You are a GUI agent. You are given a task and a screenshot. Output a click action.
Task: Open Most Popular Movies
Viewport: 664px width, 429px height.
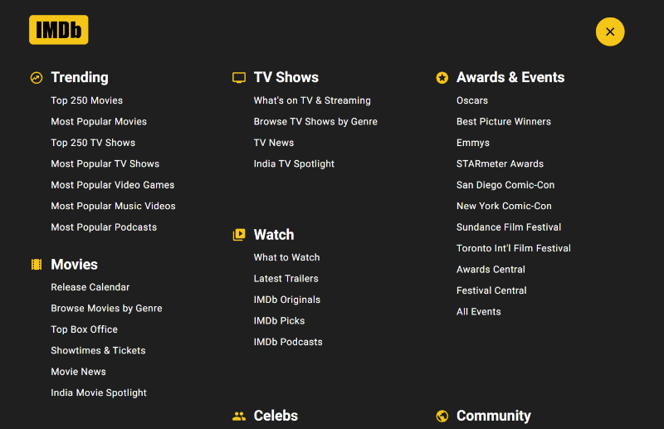pos(99,121)
